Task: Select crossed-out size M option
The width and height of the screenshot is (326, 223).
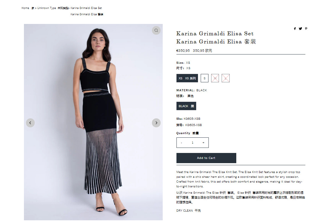Action: click(x=215, y=78)
